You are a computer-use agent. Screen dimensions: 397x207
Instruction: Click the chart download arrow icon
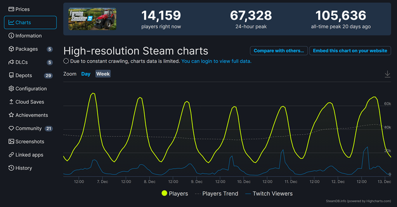387,74
